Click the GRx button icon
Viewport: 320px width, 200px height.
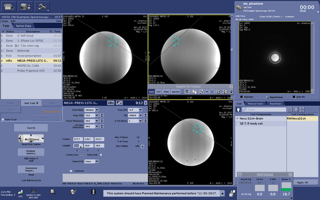tap(111, 103)
